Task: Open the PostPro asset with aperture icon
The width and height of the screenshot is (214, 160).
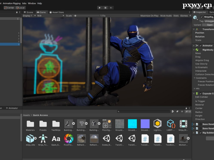Action: (x=69, y=138)
